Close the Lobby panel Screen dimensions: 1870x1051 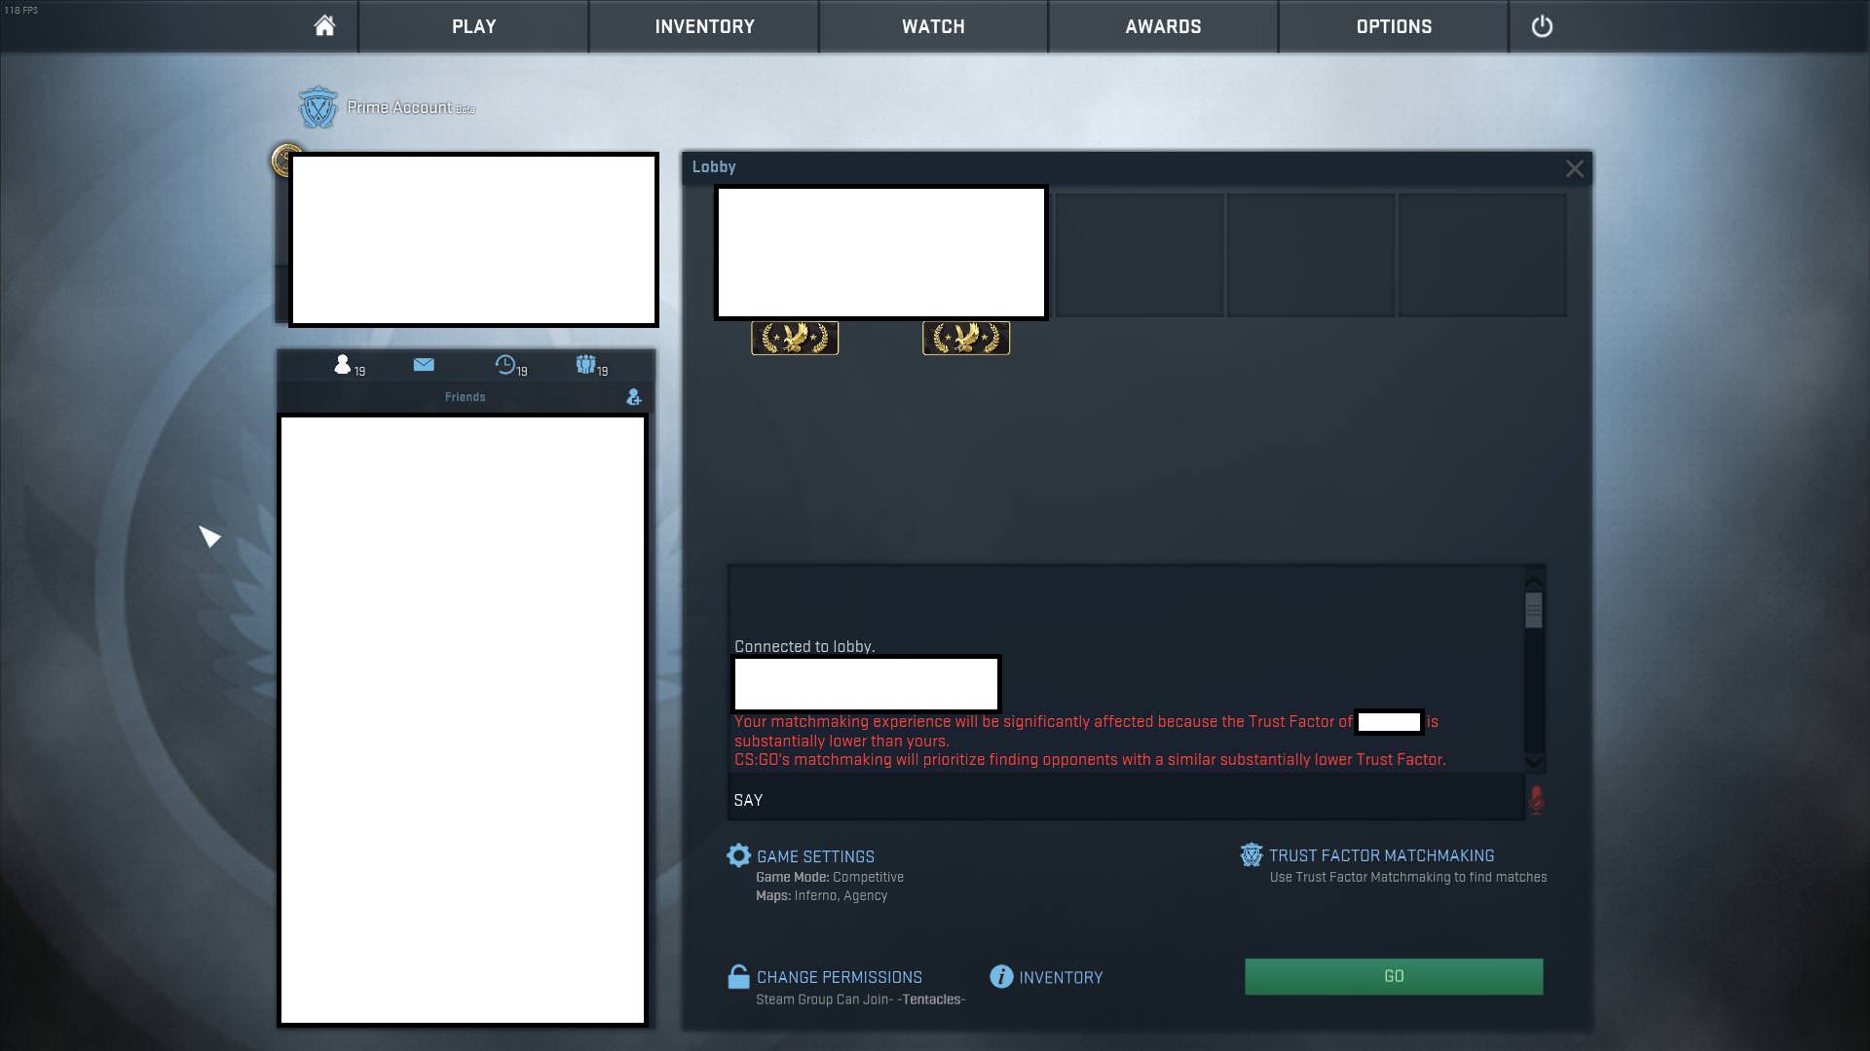tap(1575, 168)
